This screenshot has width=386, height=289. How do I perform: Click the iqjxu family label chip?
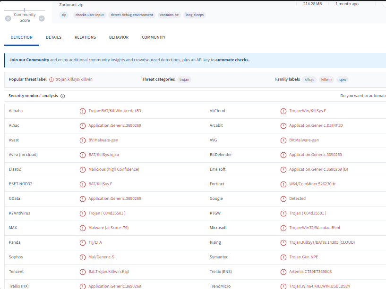point(342,79)
